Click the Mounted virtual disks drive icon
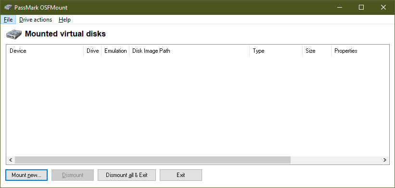Image resolution: width=395 pixels, height=188 pixels. 14,34
